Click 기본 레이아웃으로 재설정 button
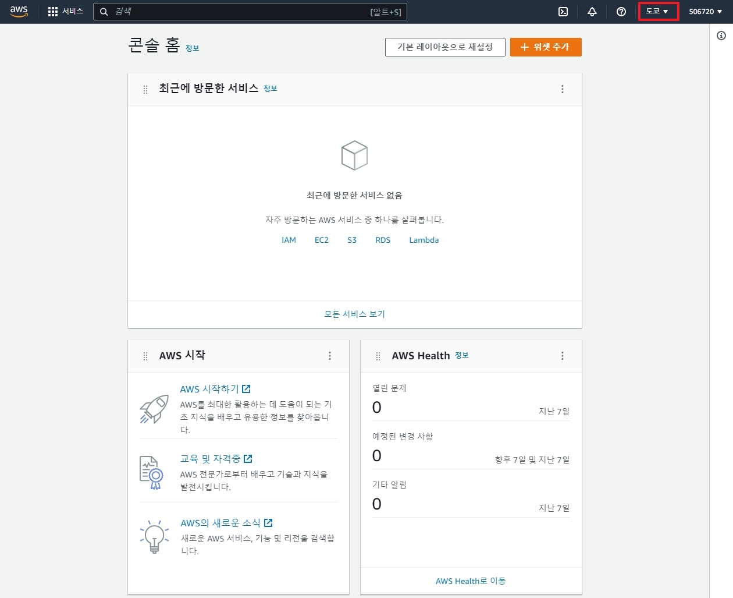 pyautogui.click(x=445, y=47)
